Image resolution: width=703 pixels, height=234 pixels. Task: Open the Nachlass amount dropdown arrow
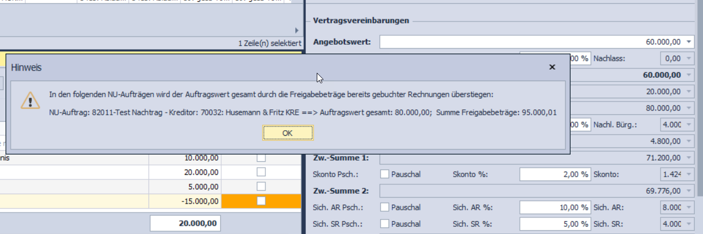coord(689,59)
